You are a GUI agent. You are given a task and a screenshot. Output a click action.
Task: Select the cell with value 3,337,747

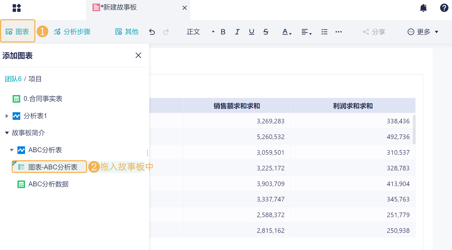237,199
